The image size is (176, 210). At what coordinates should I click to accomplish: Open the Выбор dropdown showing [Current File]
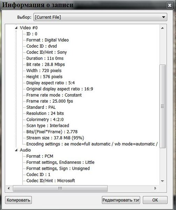(x=100, y=17)
